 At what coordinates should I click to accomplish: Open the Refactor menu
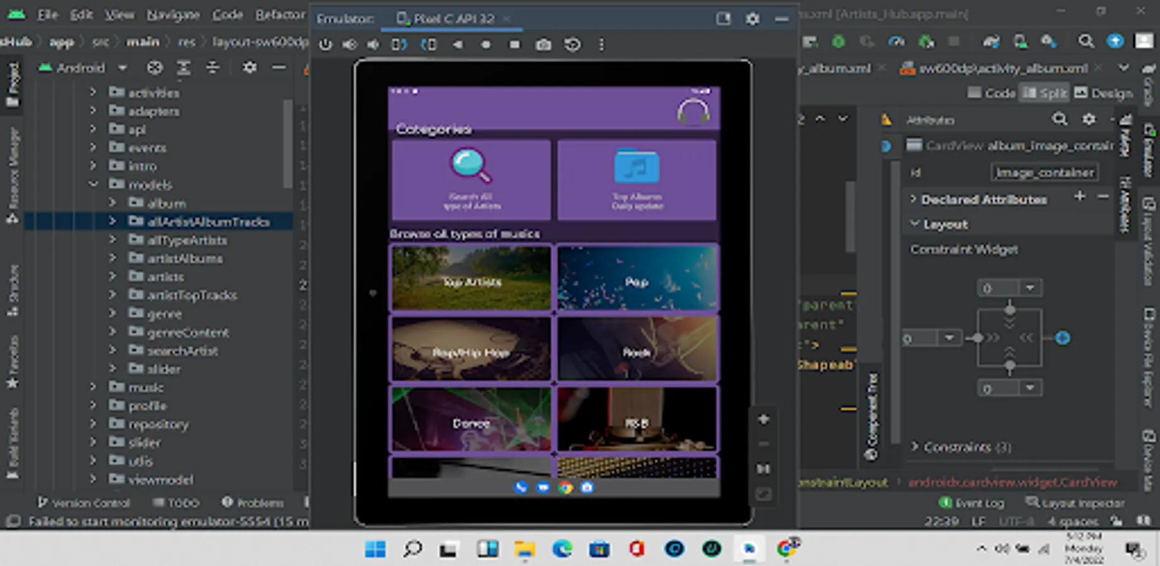coord(279,14)
